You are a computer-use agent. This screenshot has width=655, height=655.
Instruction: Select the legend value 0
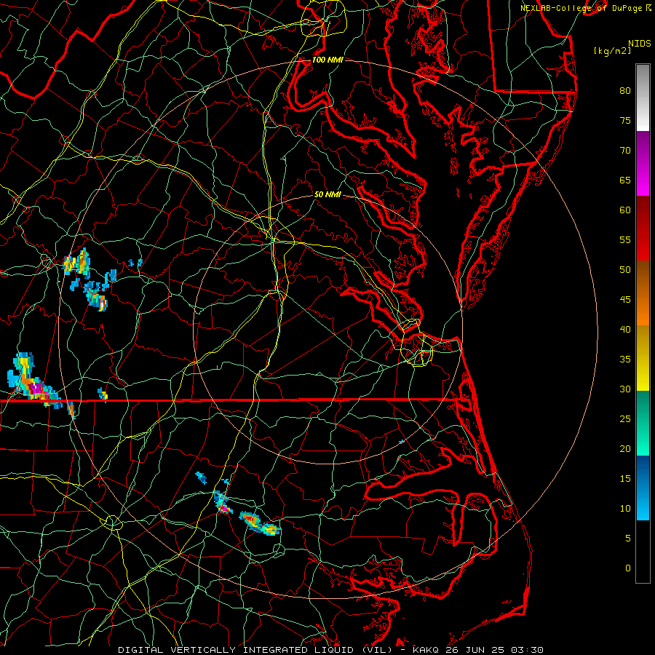click(628, 568)
